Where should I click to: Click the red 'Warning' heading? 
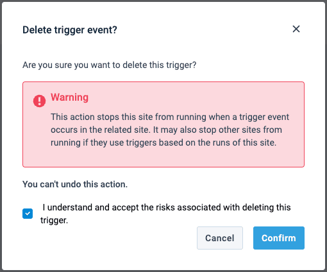click(69, 98)
